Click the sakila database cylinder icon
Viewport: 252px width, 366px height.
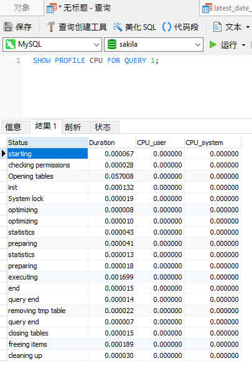point(112,44)
